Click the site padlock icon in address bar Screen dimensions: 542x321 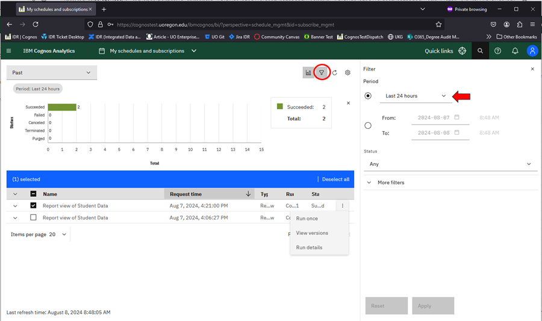100,25
